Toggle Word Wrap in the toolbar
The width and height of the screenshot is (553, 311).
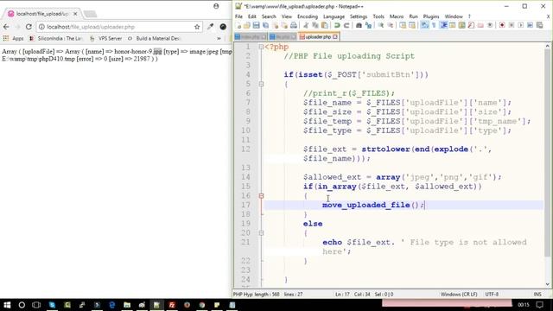424,25
